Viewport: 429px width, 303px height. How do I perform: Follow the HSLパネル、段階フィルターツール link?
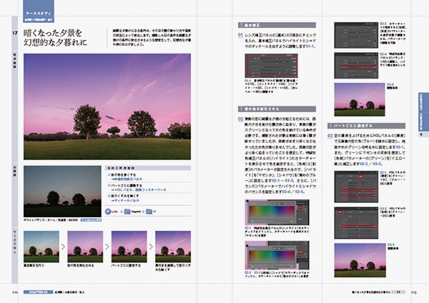point(141,189)
